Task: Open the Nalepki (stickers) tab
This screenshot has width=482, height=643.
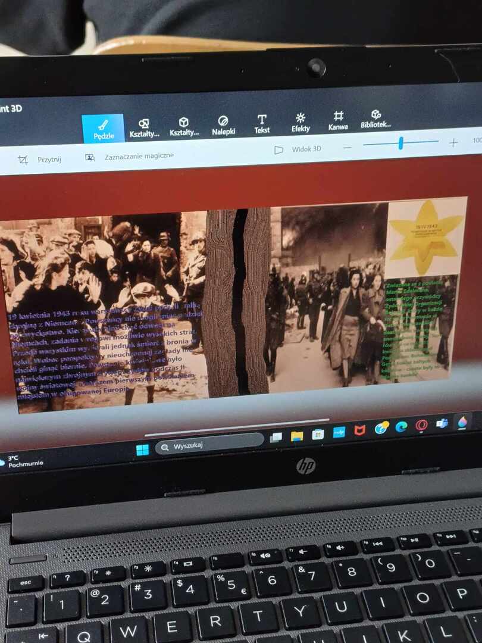Action: pos(223,126)
